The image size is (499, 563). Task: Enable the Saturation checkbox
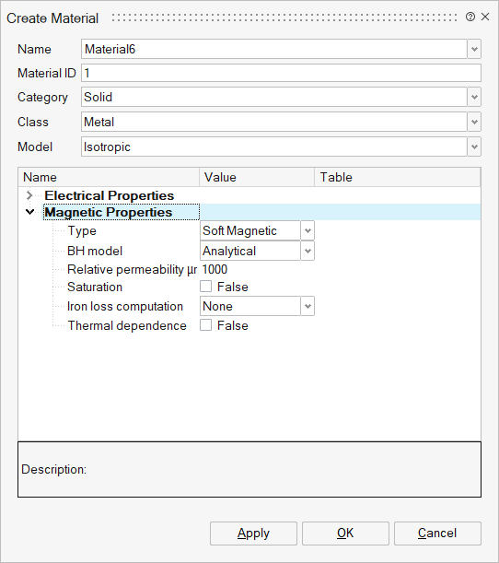coord(205,287)
